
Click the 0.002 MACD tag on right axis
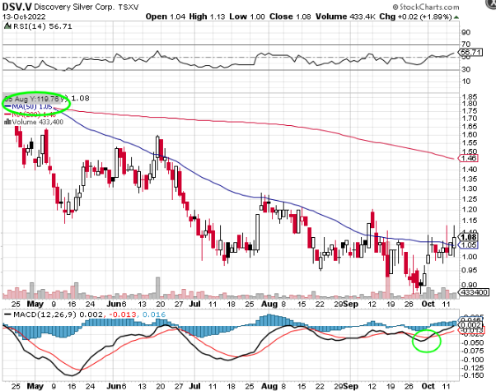471,325
